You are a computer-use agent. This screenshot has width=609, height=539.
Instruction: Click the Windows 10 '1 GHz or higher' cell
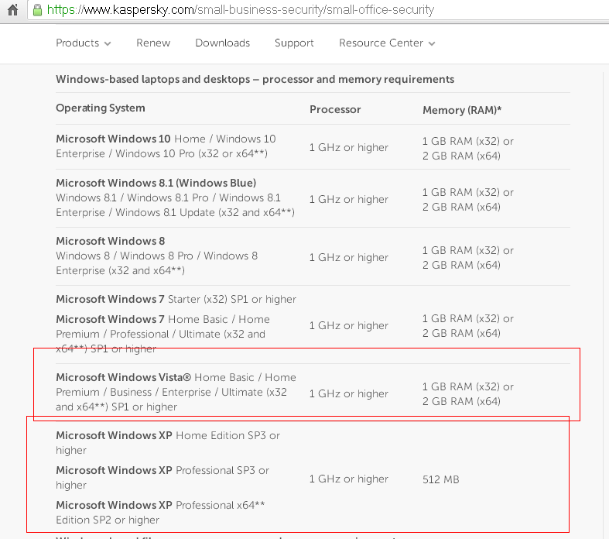click(x=349, y=147)
